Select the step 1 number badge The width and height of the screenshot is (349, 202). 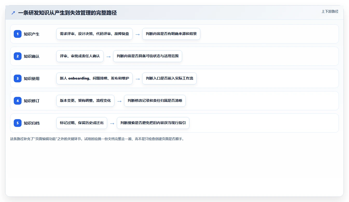[x=18, y=34]
